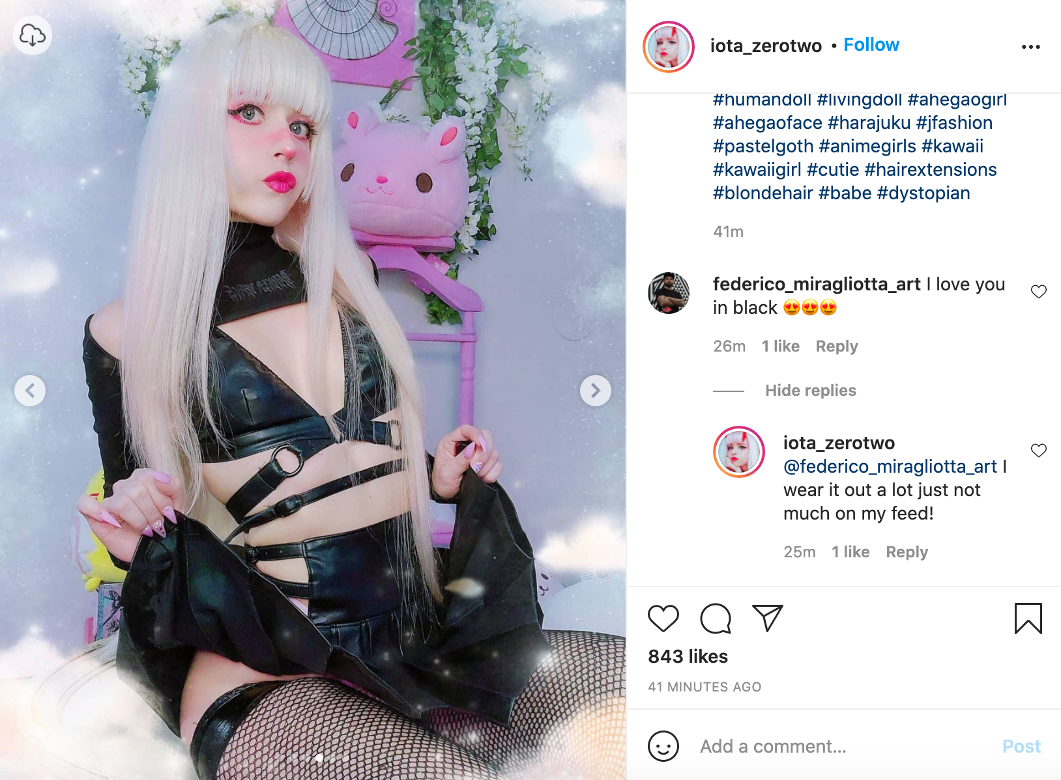Click in the Add a comment field
This screenshot has width=1061, height=780.
click(x=843, y=746)
